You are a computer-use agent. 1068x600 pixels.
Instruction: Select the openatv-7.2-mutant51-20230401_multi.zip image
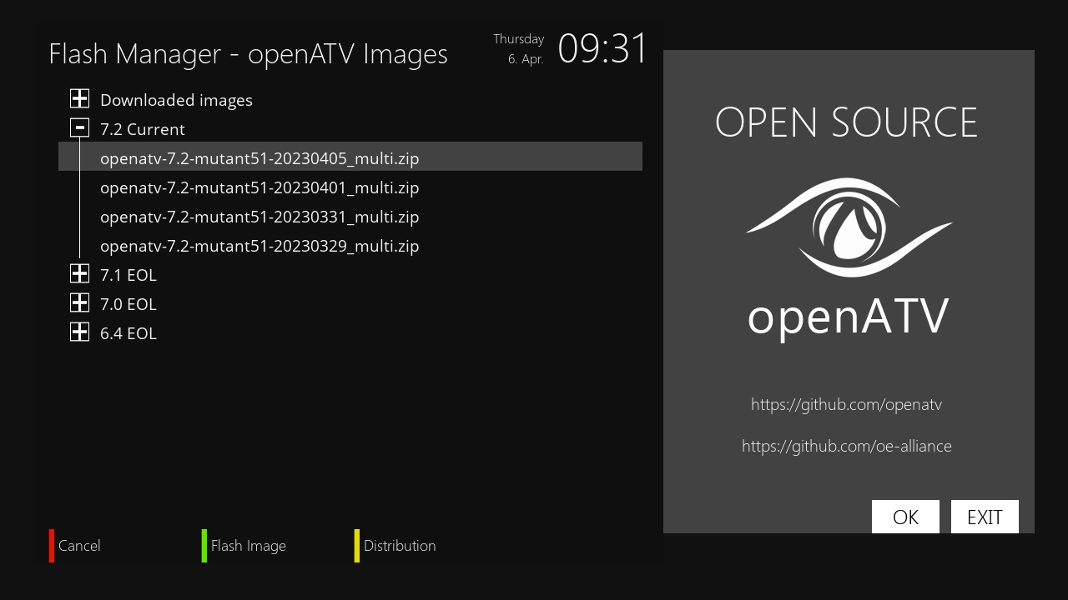point(259,187)
